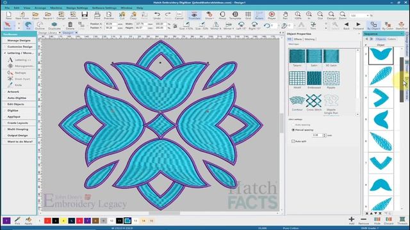Click the Zoom Out icon
Screen dimensions: 410x230
tap(320, 15)
